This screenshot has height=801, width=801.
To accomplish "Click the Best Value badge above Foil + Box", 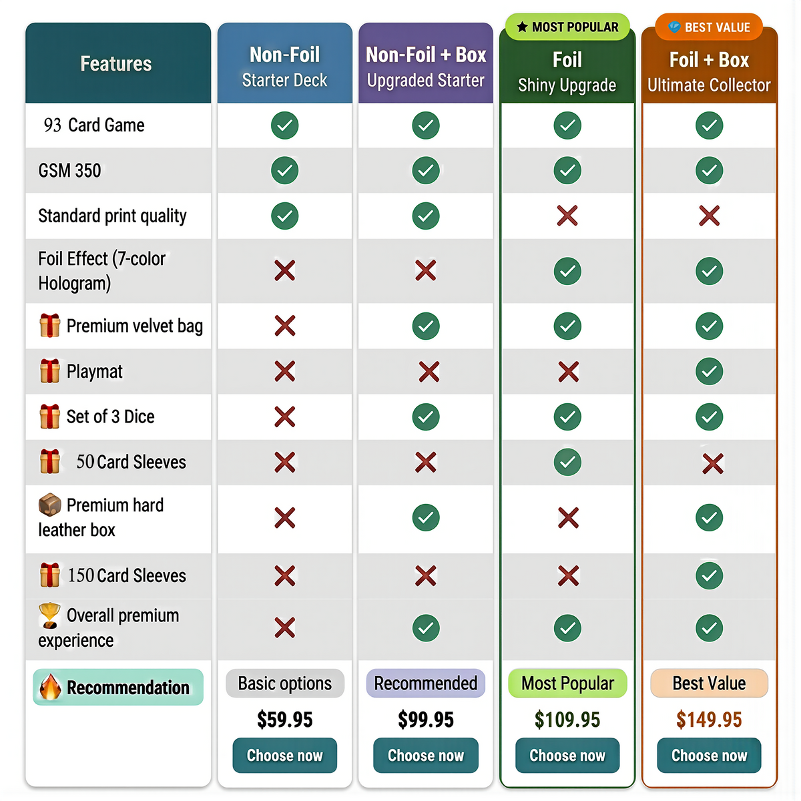I will pos(709,27).
